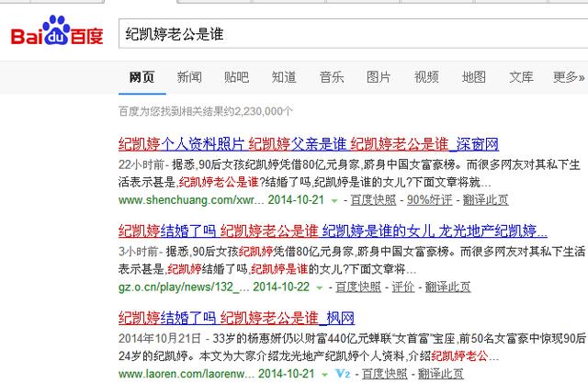The height and width of the screenshot is (383, 588).
Task: Switch to the 图片 tab
Action: click(379, 77)
